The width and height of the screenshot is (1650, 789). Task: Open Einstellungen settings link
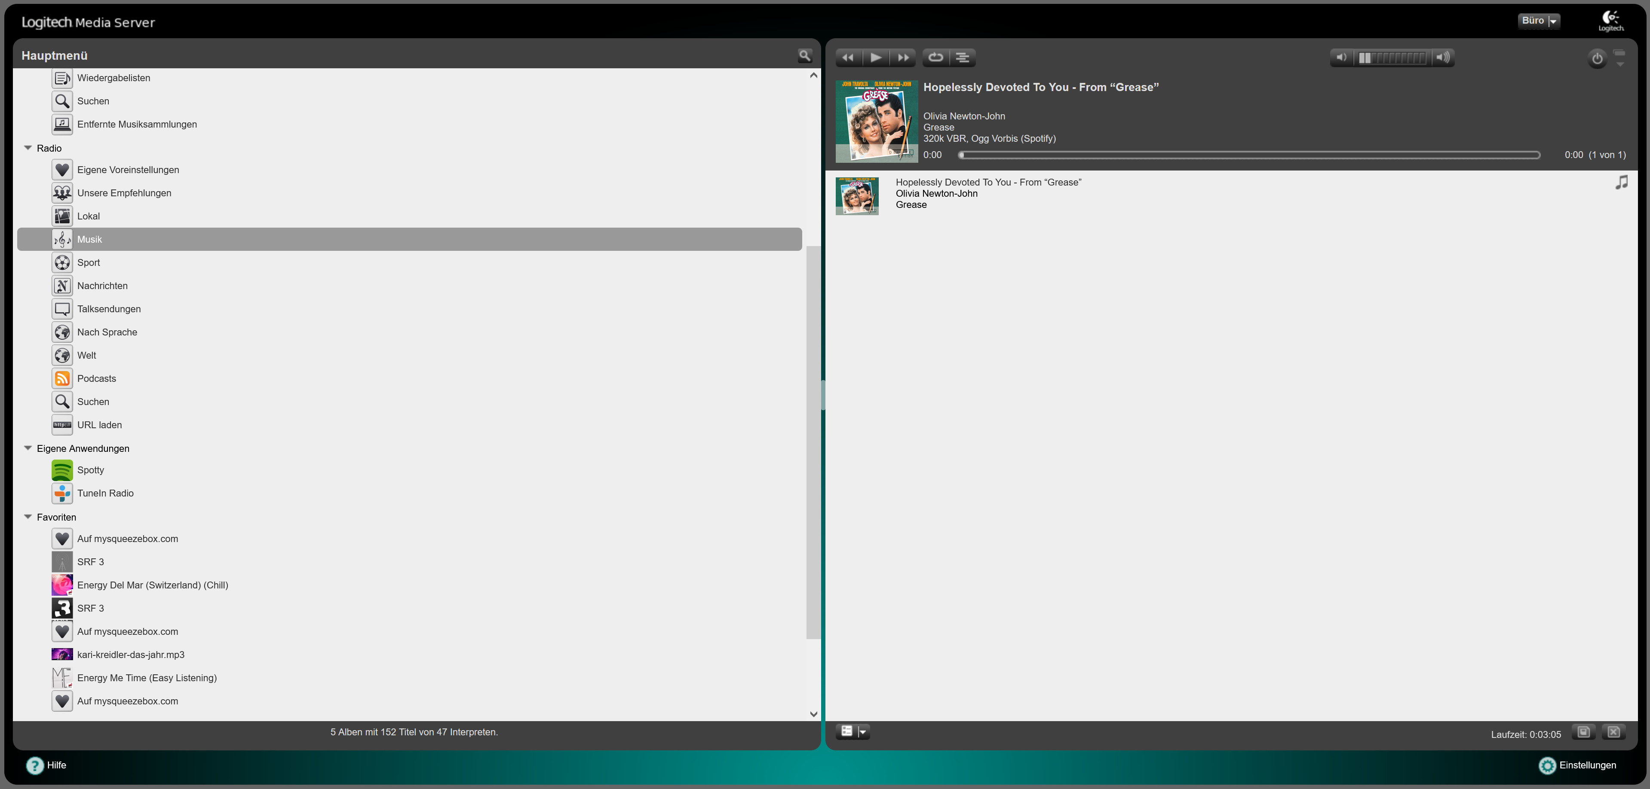[1586, 765]
